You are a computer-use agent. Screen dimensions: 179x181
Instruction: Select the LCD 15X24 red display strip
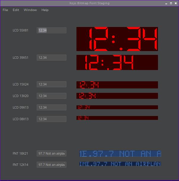tap(117, 85)
